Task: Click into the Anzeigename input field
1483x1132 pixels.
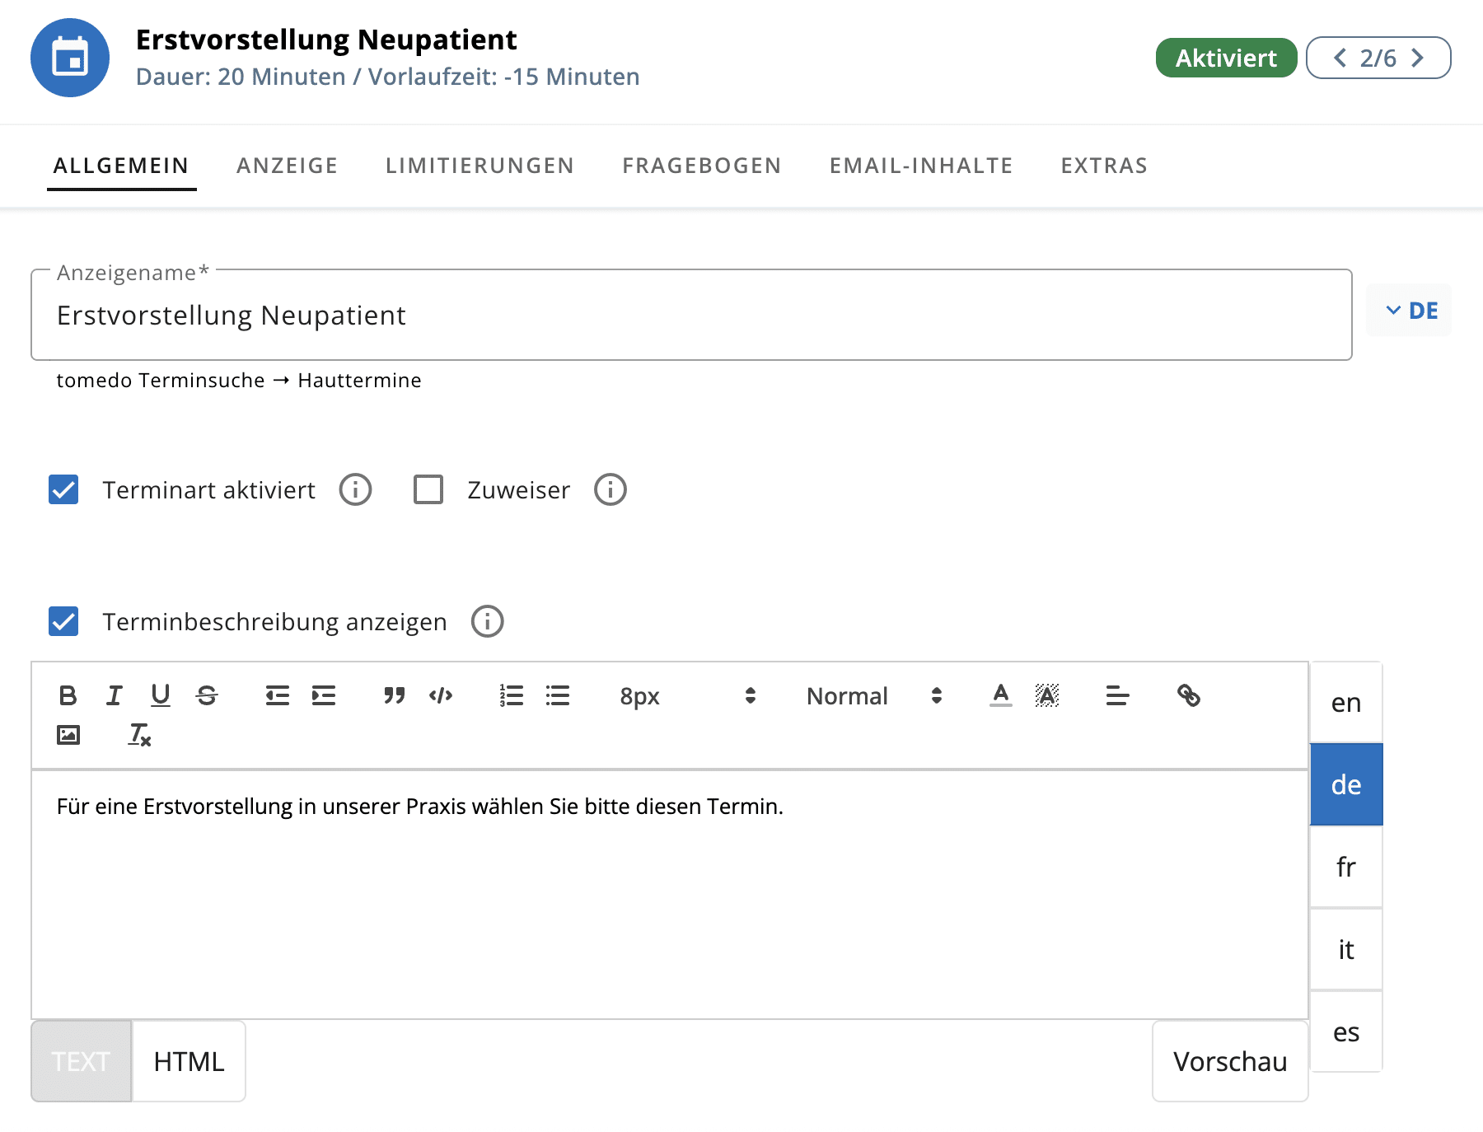Action: [690, 316]
